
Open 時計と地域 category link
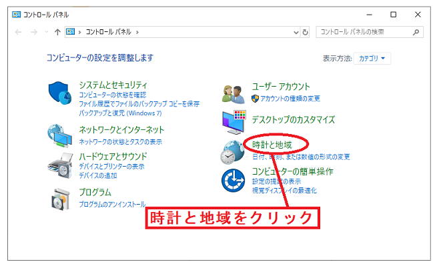[272, 145]
